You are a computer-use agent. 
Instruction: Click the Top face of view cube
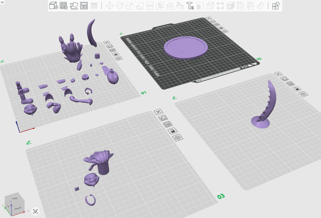15,198
